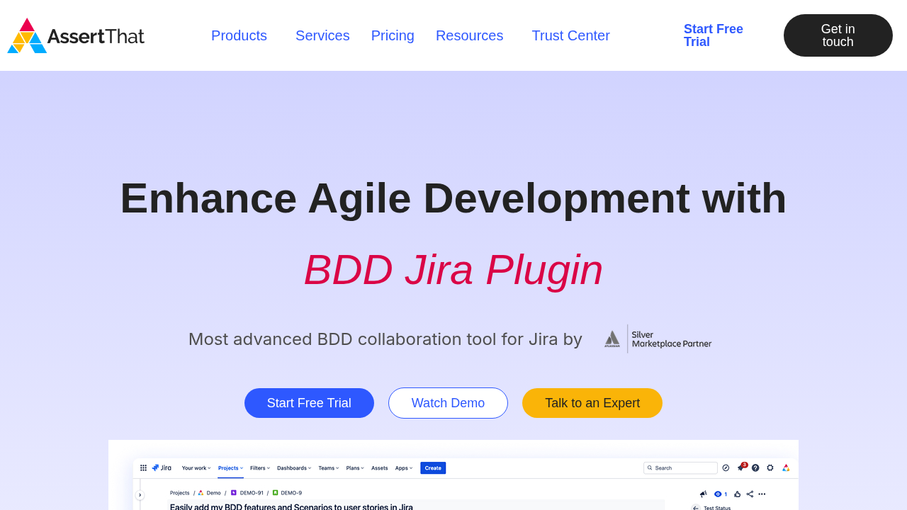Viewport: 907px width, 510px height.
Task: Click the Talk to an Expert button
Action: pyautogui.click(x=592, y=403)
